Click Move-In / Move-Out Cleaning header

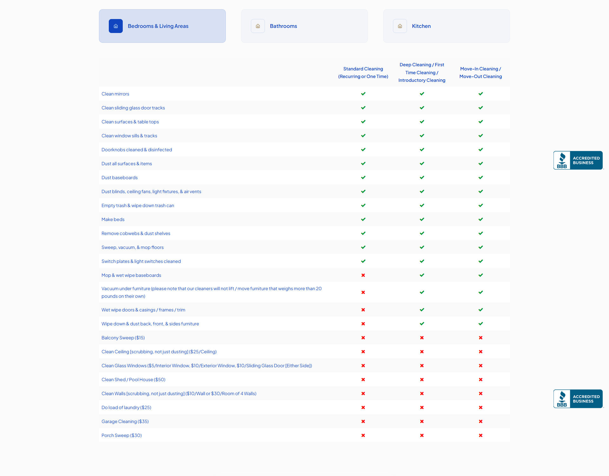coord(481,73)
